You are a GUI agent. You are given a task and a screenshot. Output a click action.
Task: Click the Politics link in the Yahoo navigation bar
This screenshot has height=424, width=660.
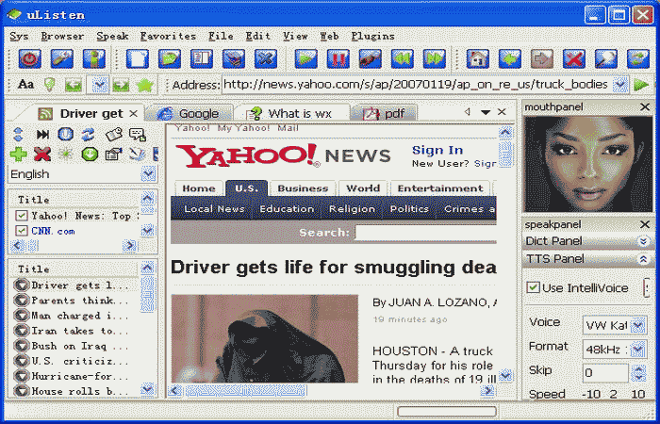pos(408,209)
